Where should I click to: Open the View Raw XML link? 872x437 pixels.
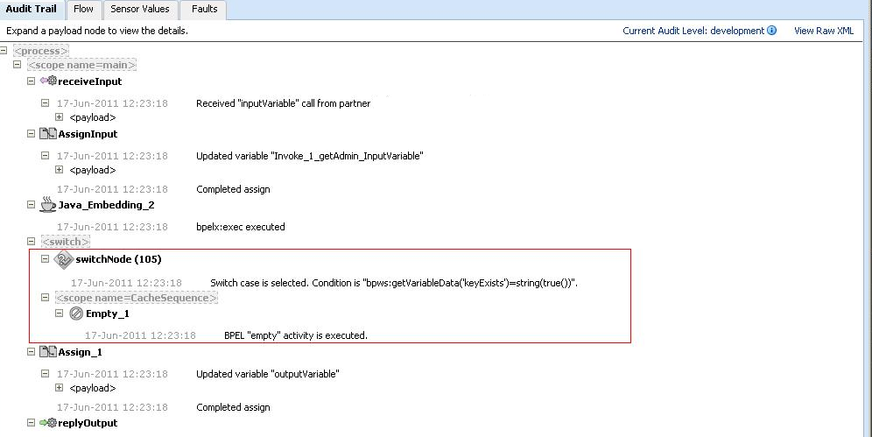pos(823,31)
